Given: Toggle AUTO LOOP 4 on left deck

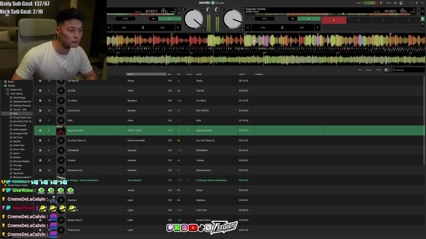Looking at the screenshot, I should [x=143, y=28].
